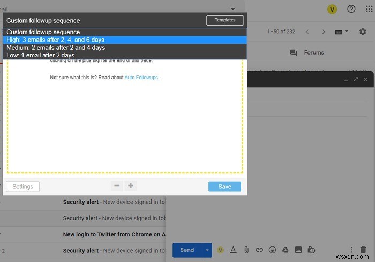Toggle confidential mode lock-clock icon
Screen dimensions: 375x262
tap(311, 250)
